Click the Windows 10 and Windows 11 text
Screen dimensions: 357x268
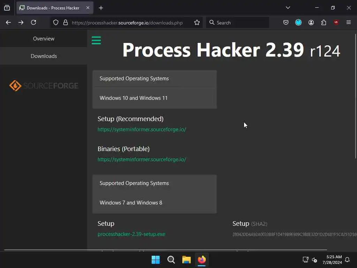(x=134, y=98)
